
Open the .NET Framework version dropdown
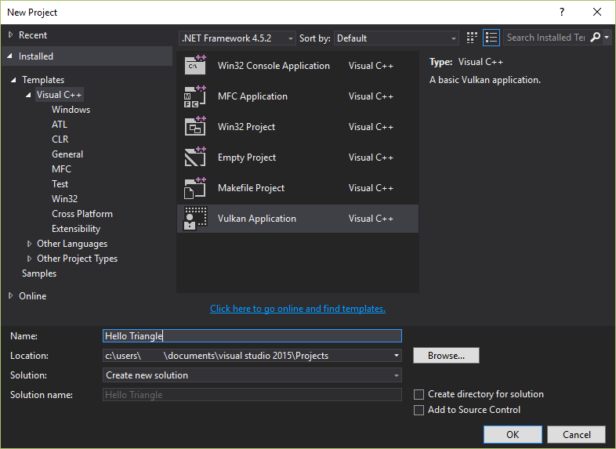237,38
